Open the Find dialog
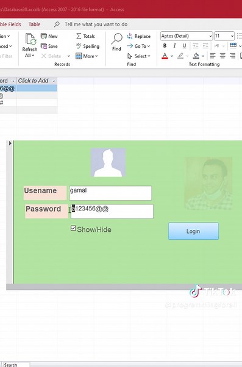 (116, 42)
